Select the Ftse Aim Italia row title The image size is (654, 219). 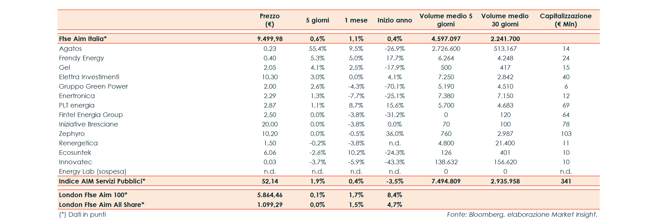click(83, 39)
